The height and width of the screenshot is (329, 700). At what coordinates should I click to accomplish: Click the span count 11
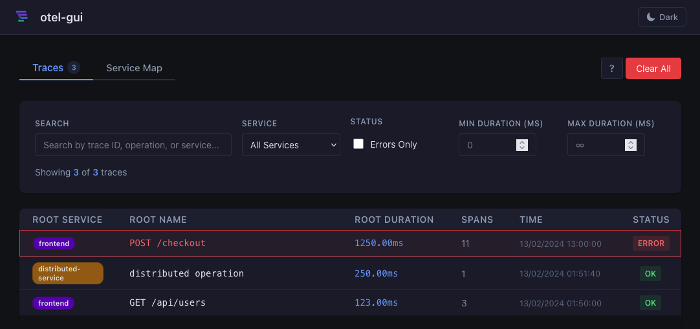465,244
